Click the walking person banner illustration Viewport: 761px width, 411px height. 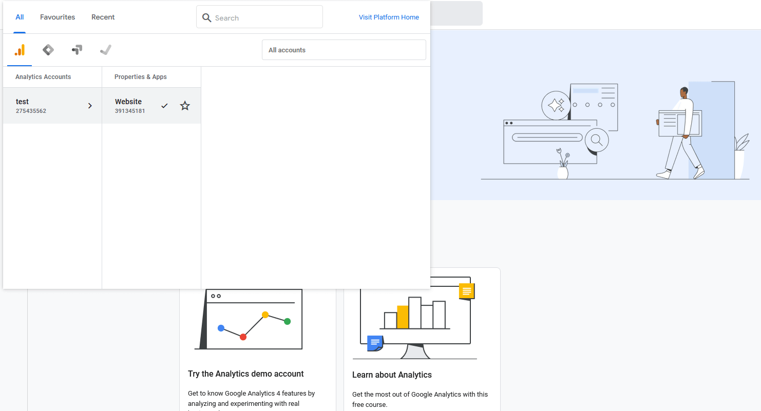pos(680,133)
